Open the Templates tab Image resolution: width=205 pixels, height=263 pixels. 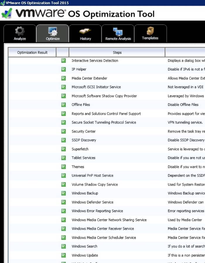(151, 33)
